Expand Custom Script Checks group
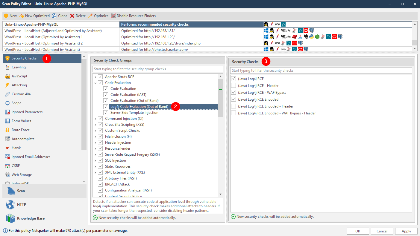 pos(95,131)
